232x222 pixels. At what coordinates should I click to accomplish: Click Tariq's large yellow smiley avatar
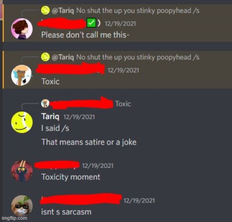(22, 122)
